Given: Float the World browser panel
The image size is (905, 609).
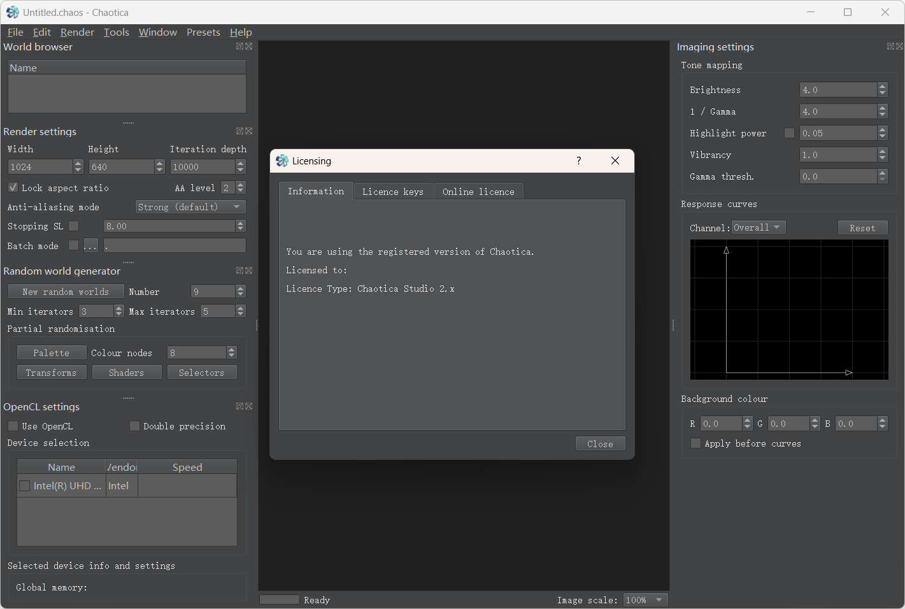Looking at the screenshot, I should [239, 47].
